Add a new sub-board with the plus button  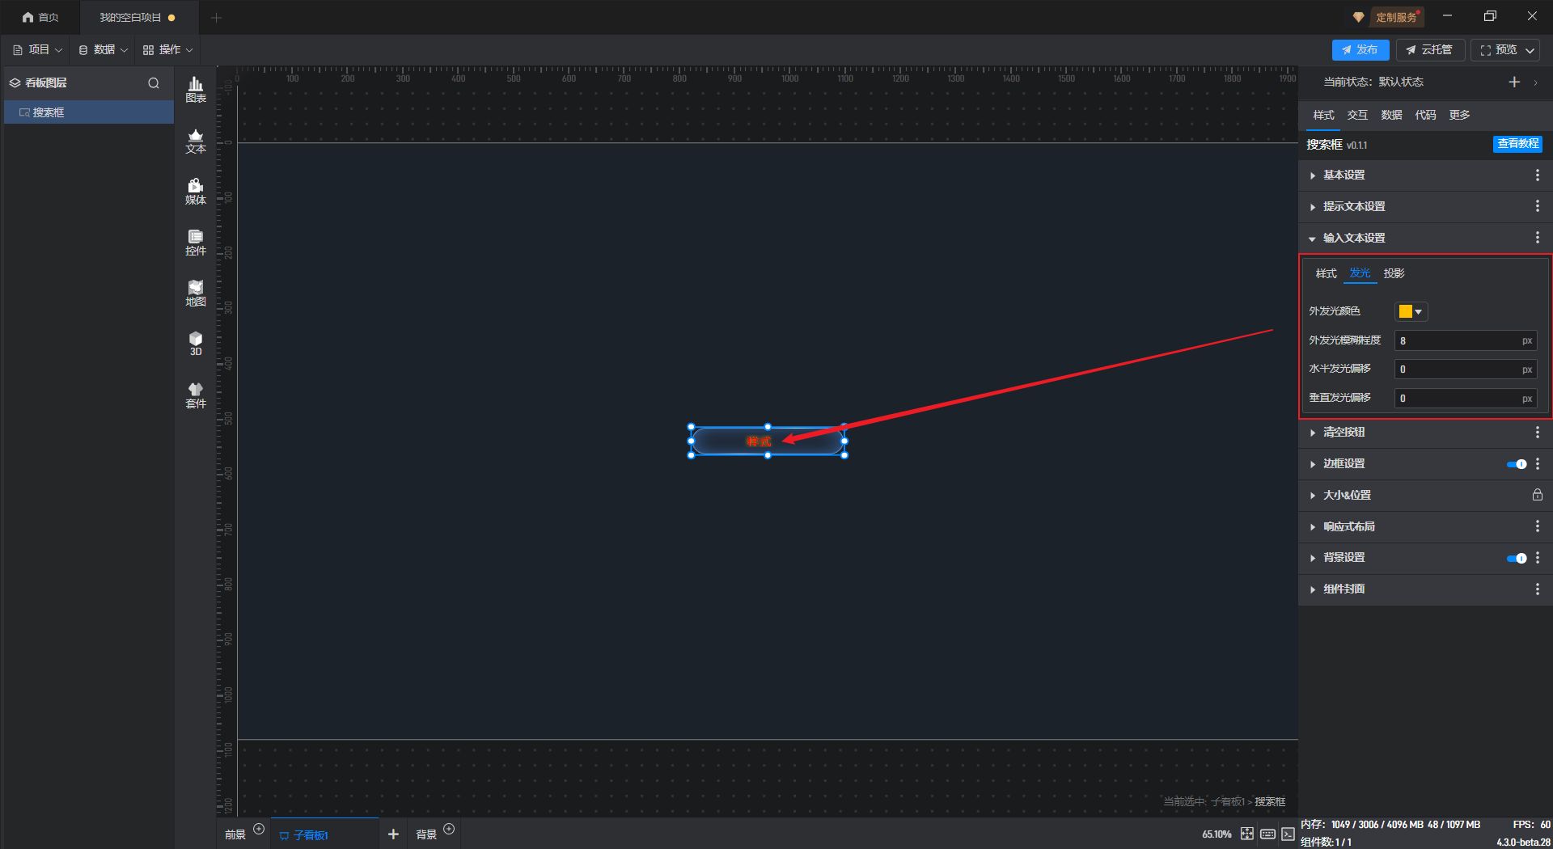tap(393, 834)
